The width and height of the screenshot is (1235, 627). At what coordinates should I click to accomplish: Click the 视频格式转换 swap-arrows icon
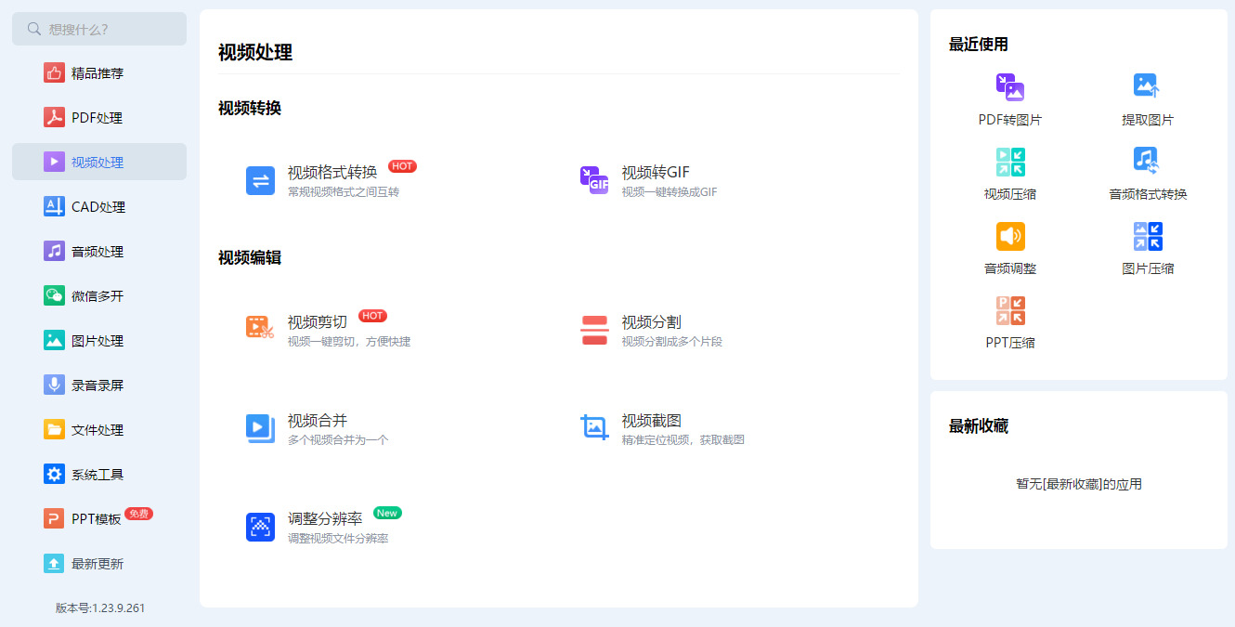point(260,181)
